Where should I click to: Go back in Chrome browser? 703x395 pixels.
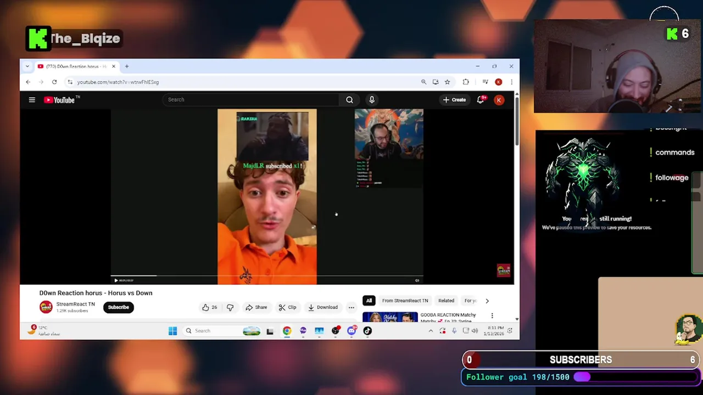pyautogui.click(x=28, y=82)
